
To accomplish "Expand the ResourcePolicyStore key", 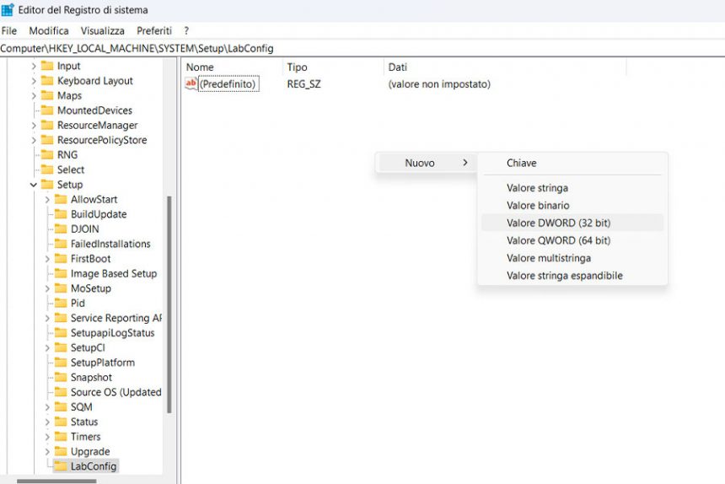I will point(34,140).
